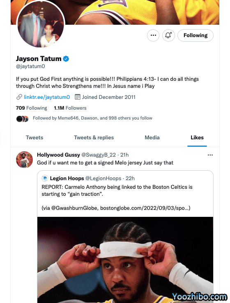The height and width of the screenshot is (303, 230).
Task: Open Hollywood Gussy's profile avatar
Action: 24,160
